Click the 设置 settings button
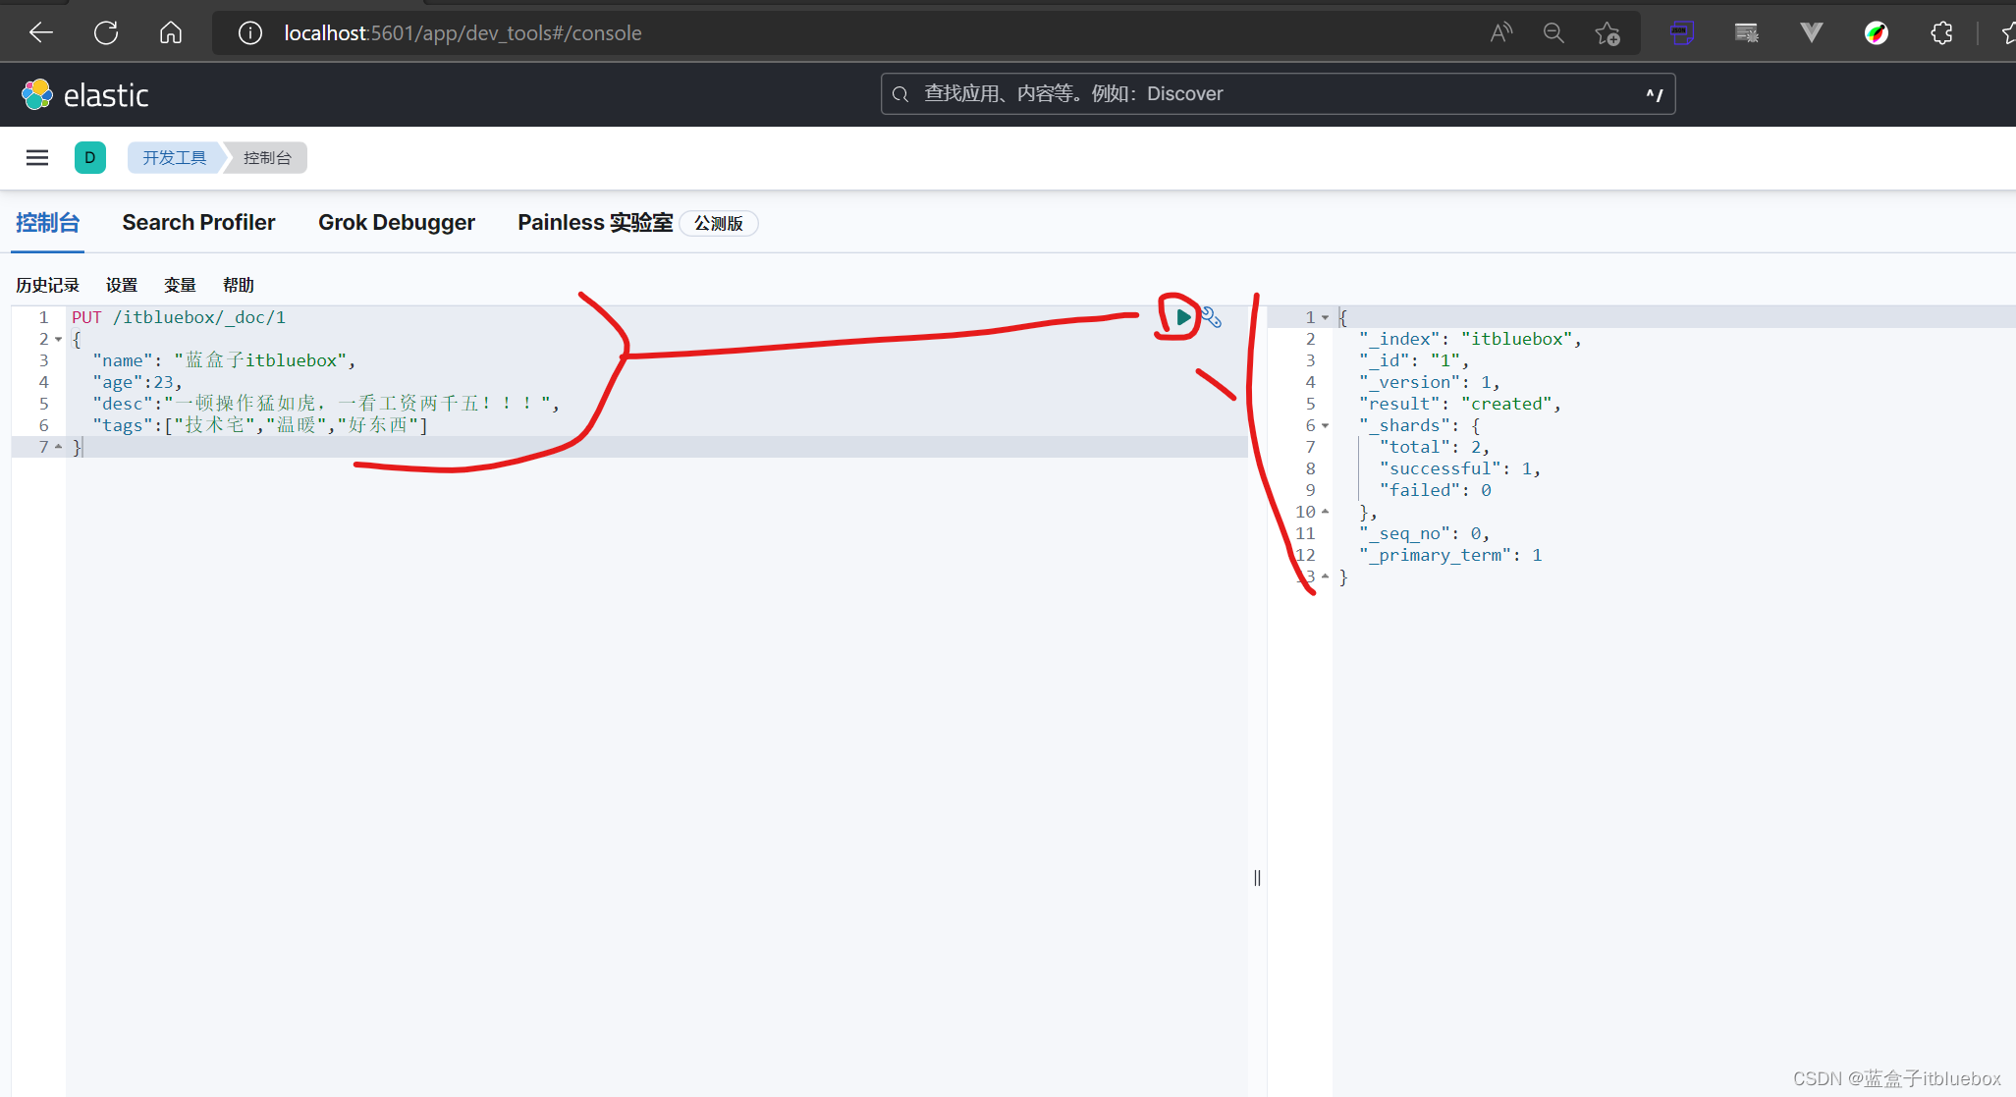This screenshot has width=2016, height=1097. click(122, 286)
